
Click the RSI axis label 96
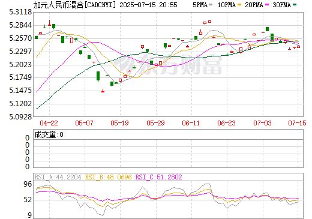[x=28, y=184]
